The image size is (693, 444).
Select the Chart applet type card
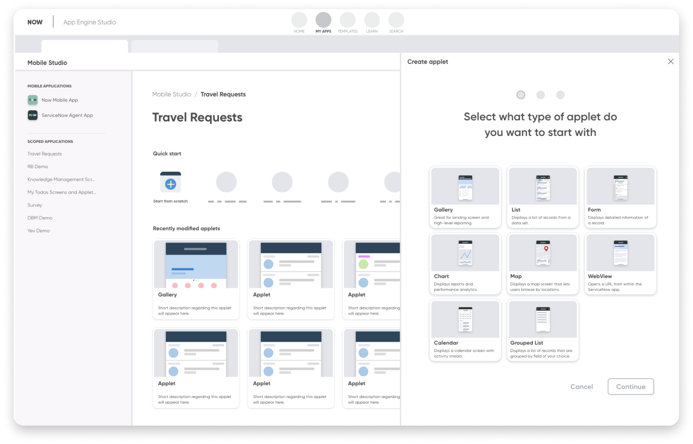pos(465,264)
